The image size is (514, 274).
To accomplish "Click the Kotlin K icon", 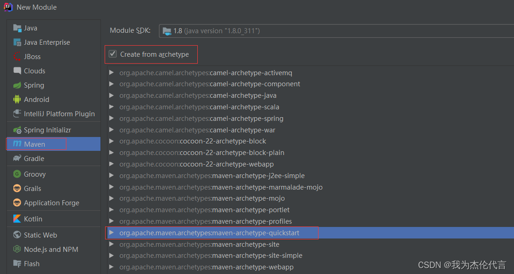I will 17,219.
